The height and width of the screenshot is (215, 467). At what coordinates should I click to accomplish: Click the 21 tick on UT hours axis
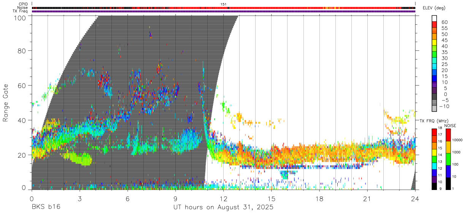[x=367, y=199]
